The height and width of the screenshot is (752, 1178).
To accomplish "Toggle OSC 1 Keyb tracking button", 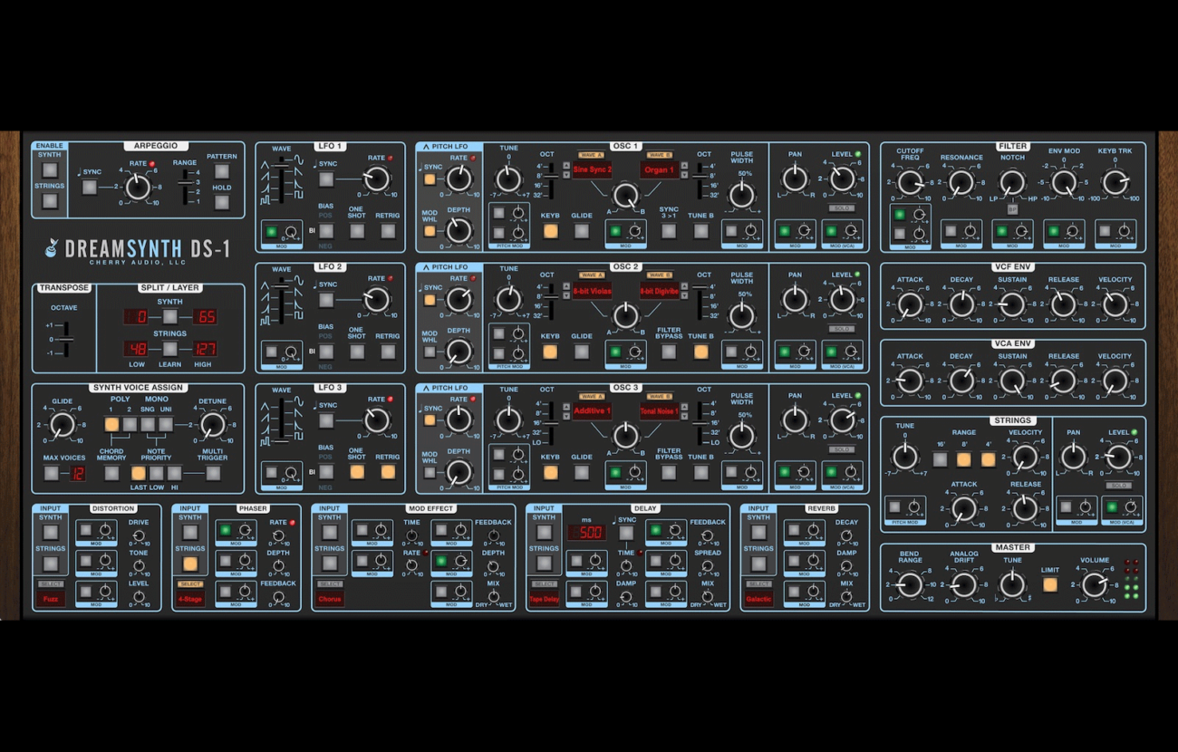I will click(550, 231).
